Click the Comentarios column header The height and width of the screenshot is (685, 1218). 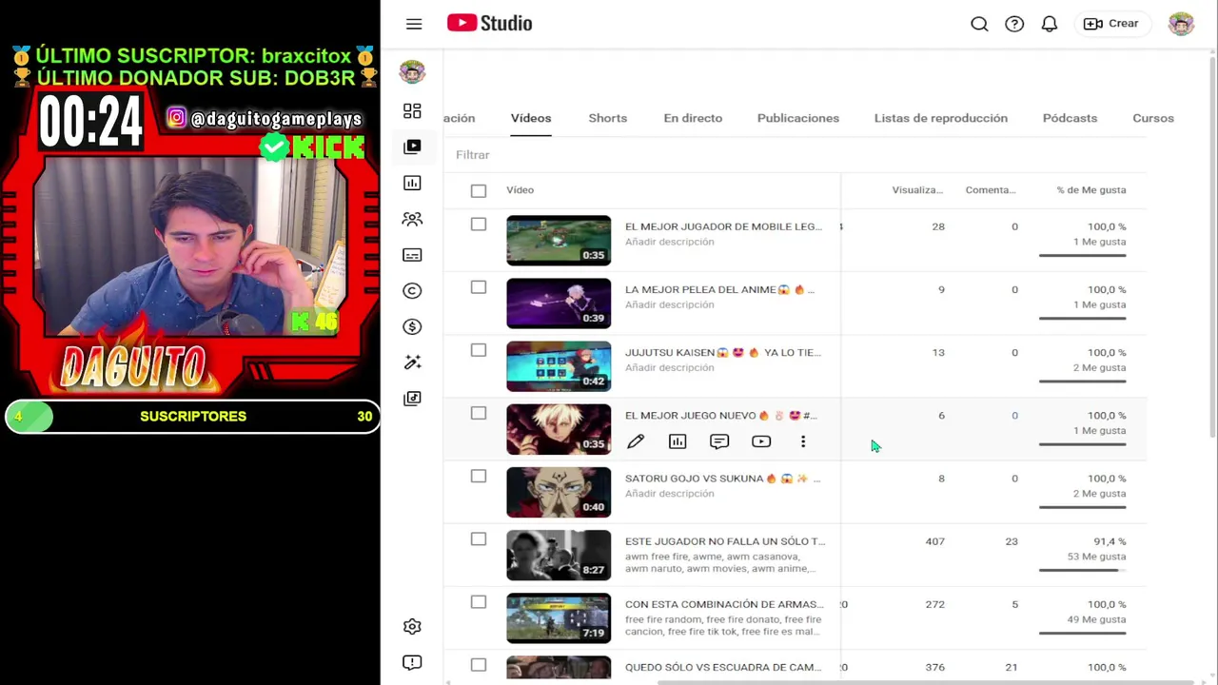(x=991, y=190)
